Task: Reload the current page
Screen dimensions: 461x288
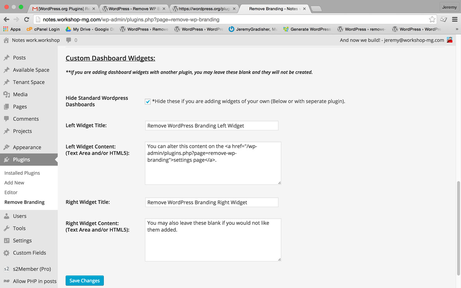Action: (x=27, y=19)
